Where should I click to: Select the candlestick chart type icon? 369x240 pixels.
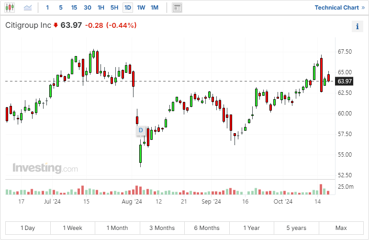click(10, 8)
